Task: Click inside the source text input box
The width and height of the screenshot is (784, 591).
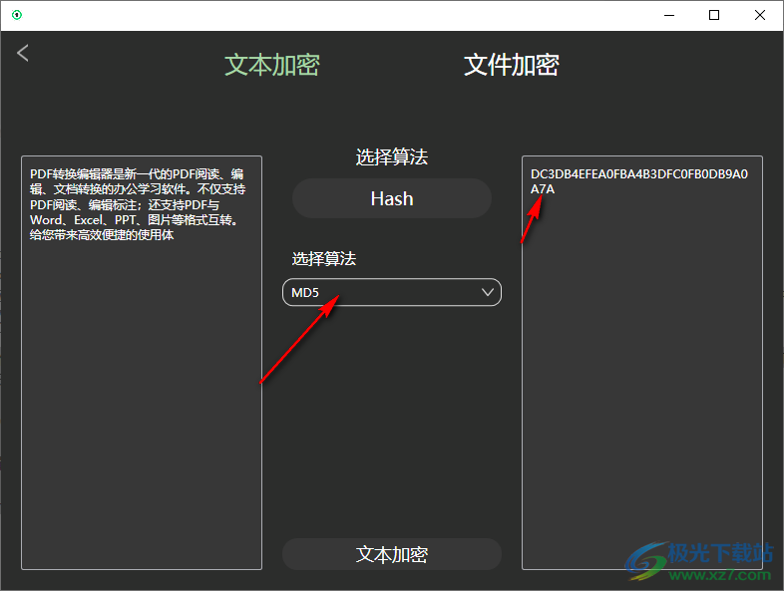Action: [142, 363]
